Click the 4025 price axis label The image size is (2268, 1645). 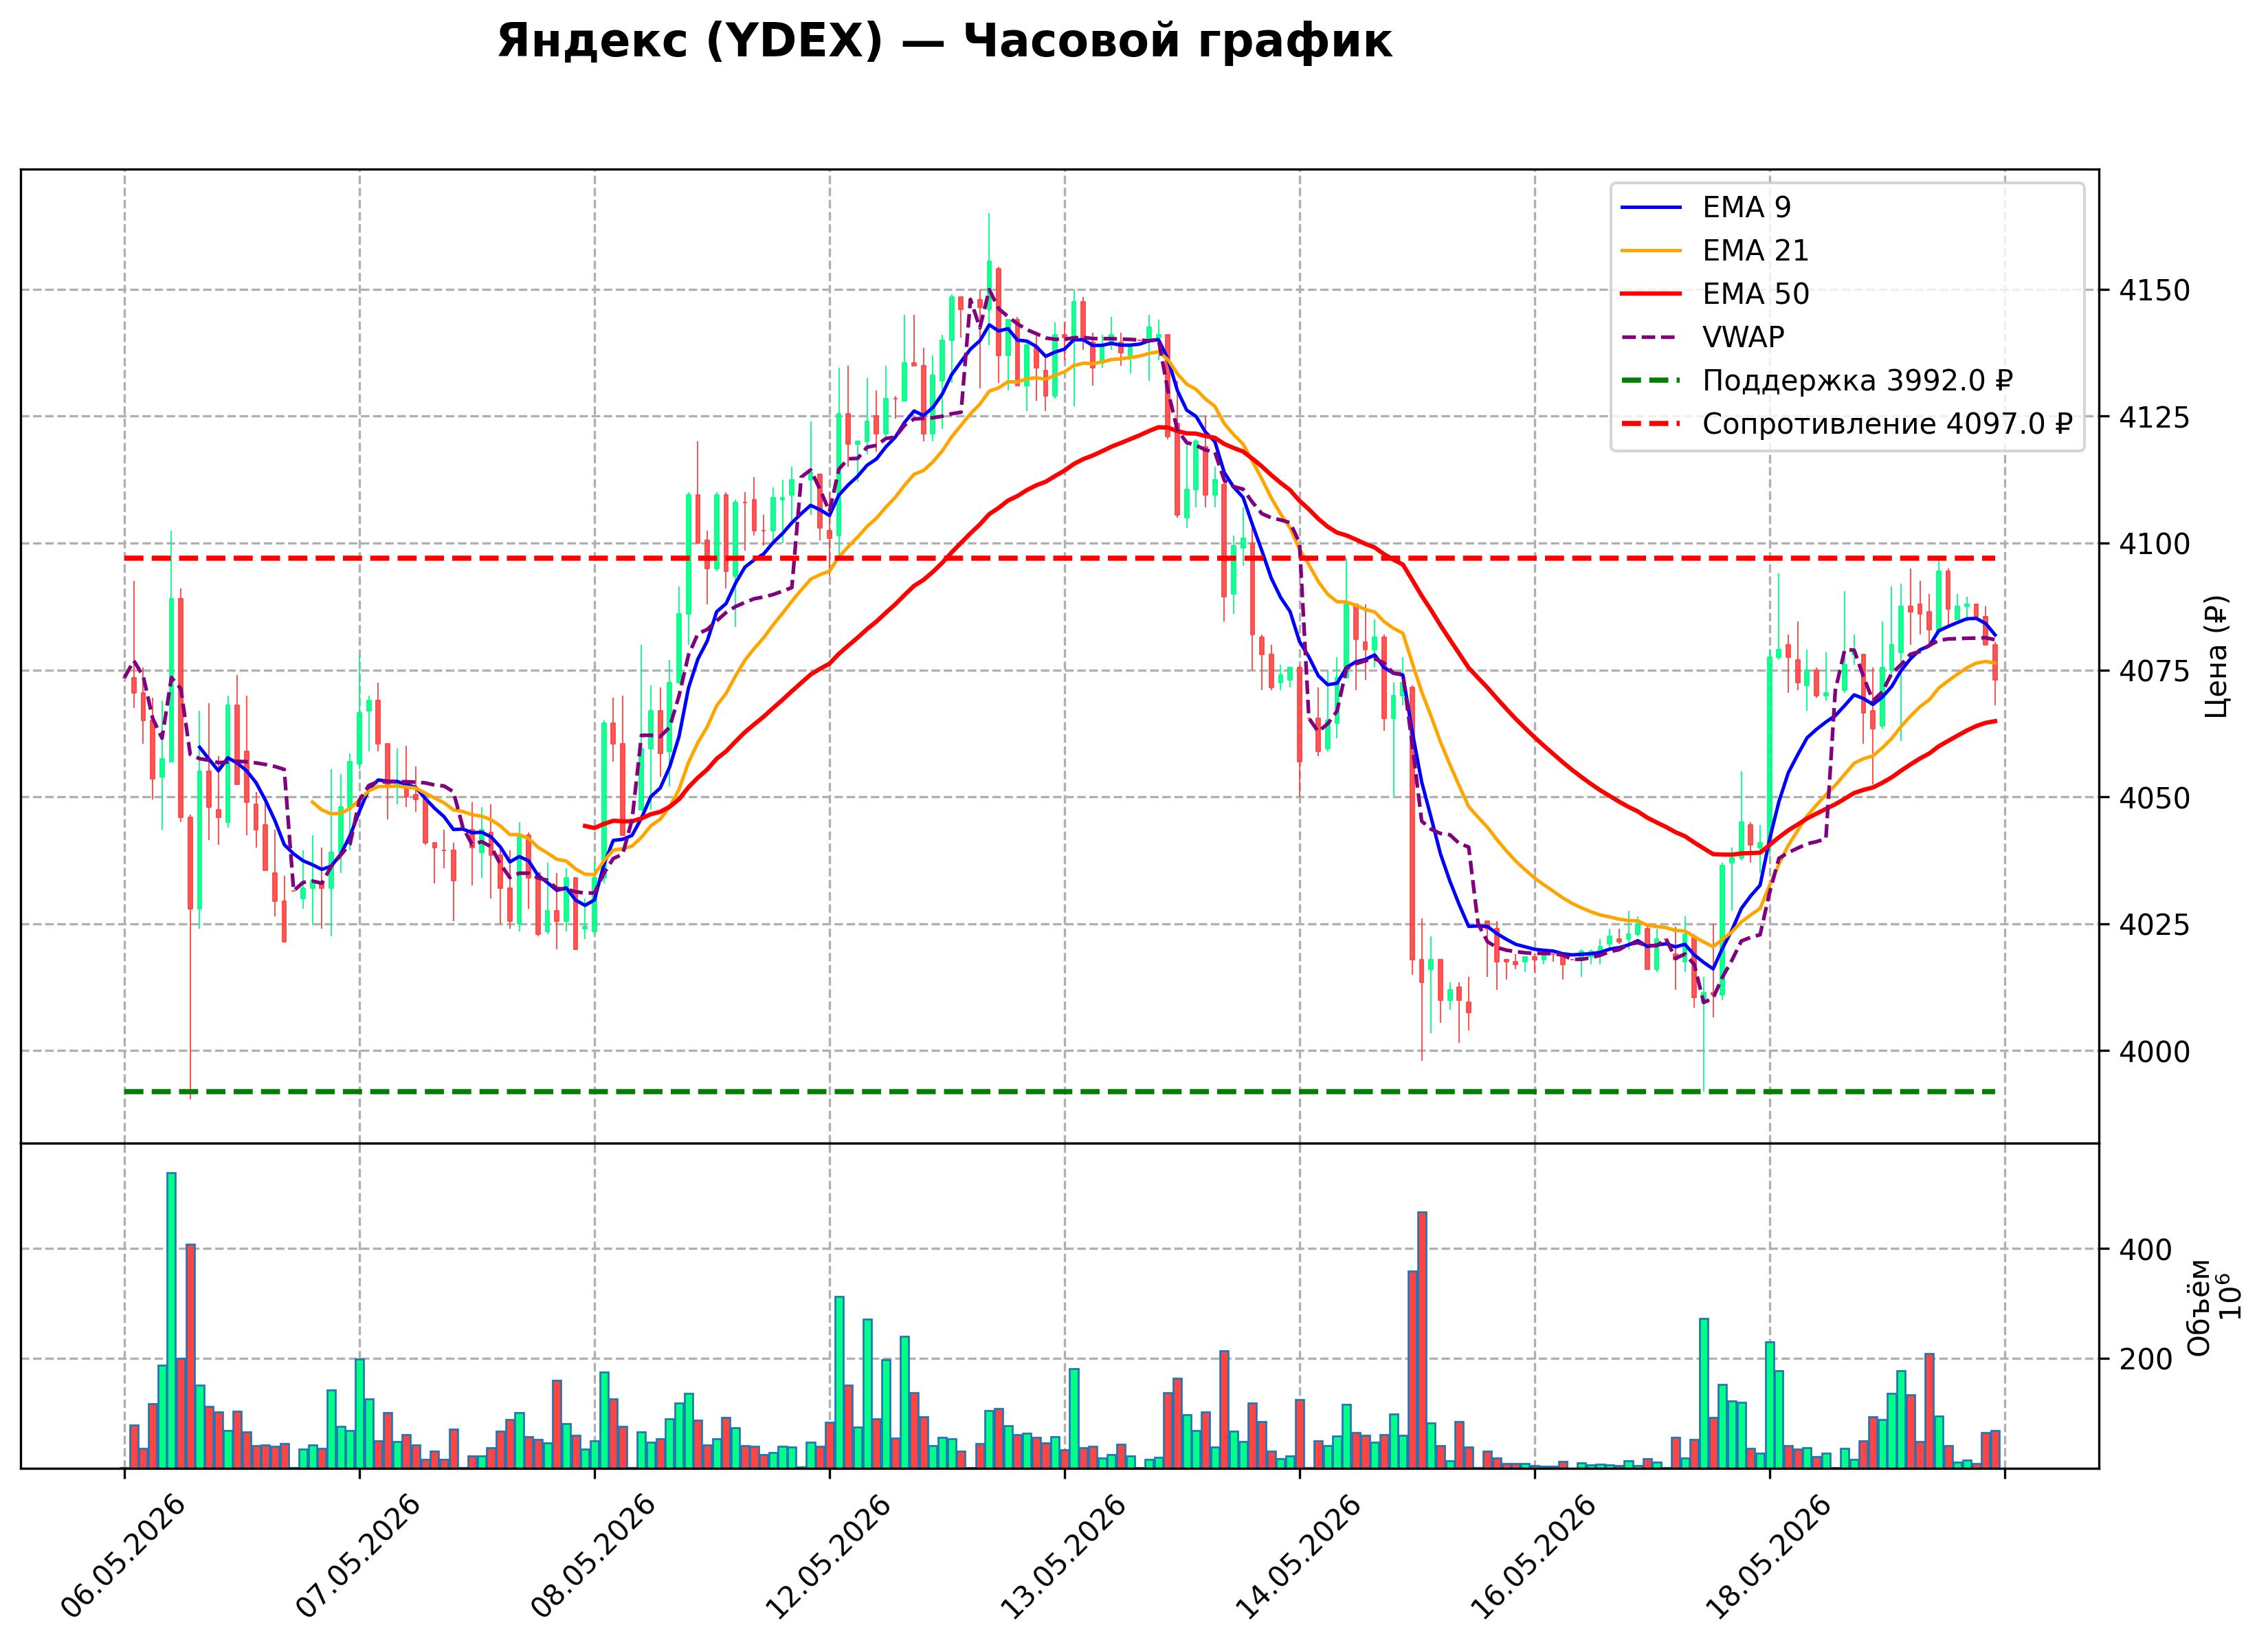[2154, 925]
